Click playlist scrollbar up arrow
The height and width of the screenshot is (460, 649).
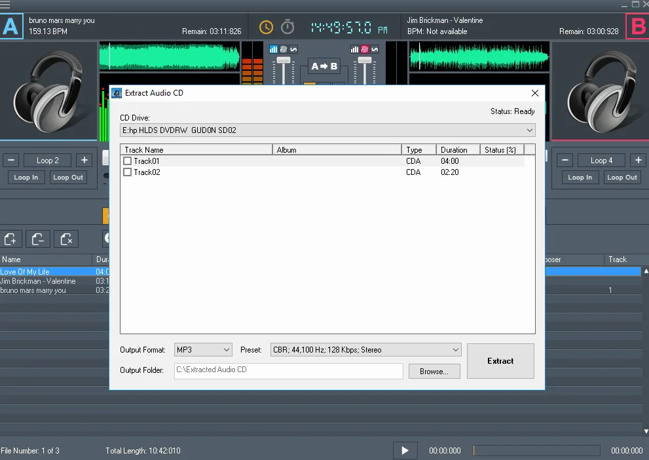pyautogui.click(x=646, y=271)
